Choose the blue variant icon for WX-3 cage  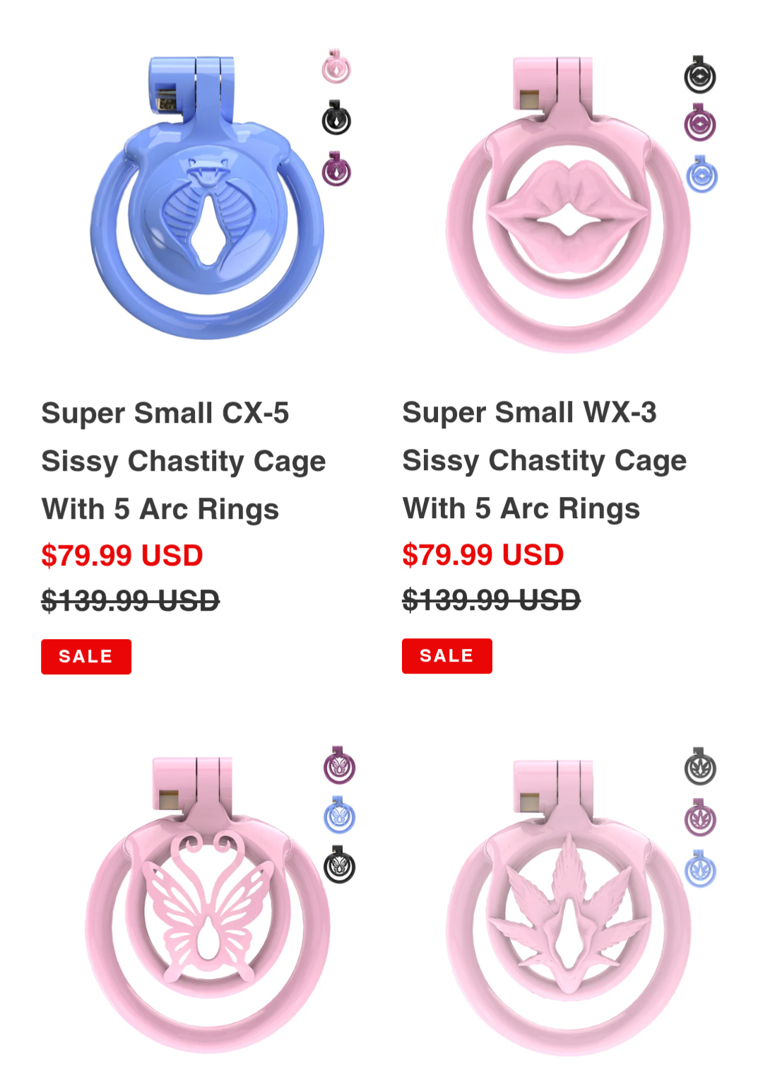(702, 174)
